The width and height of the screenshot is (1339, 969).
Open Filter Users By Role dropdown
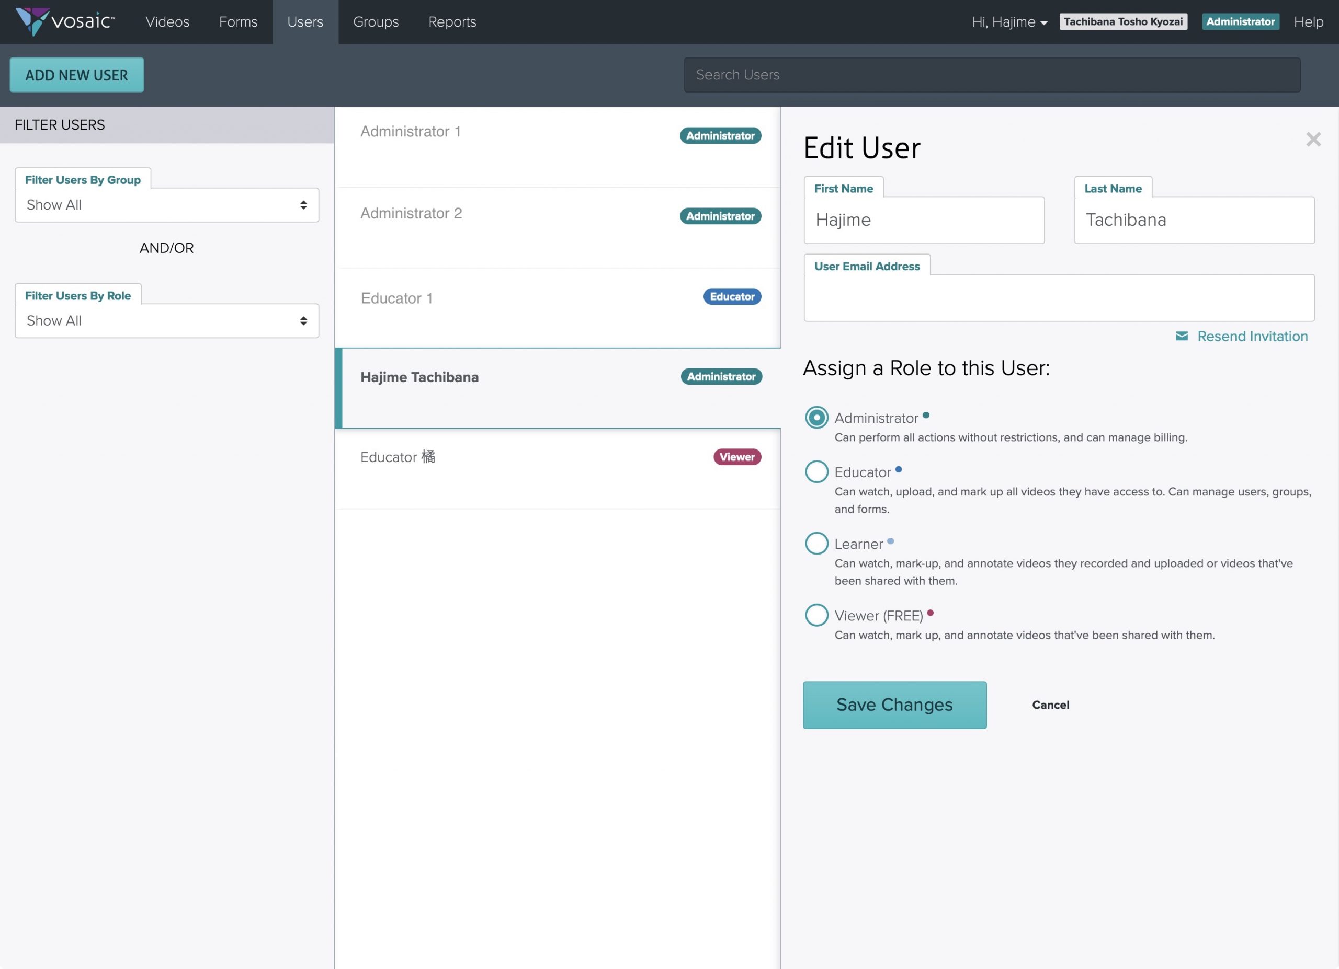click(166, 321)
